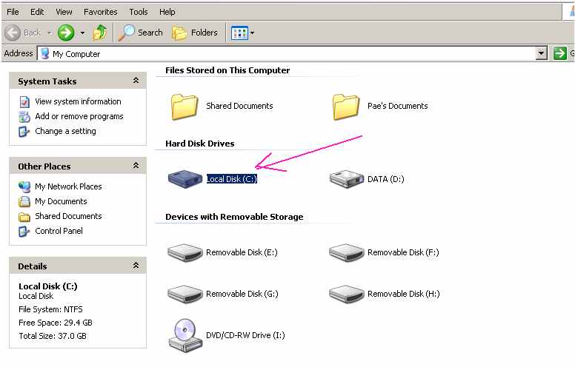Open the Views dropdown arrow
The image size is (575, 367).
[252, 33]
